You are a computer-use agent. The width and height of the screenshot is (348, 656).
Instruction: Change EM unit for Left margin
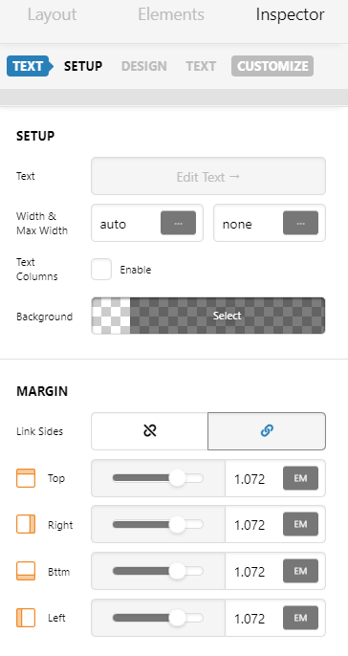click(300, 618)
